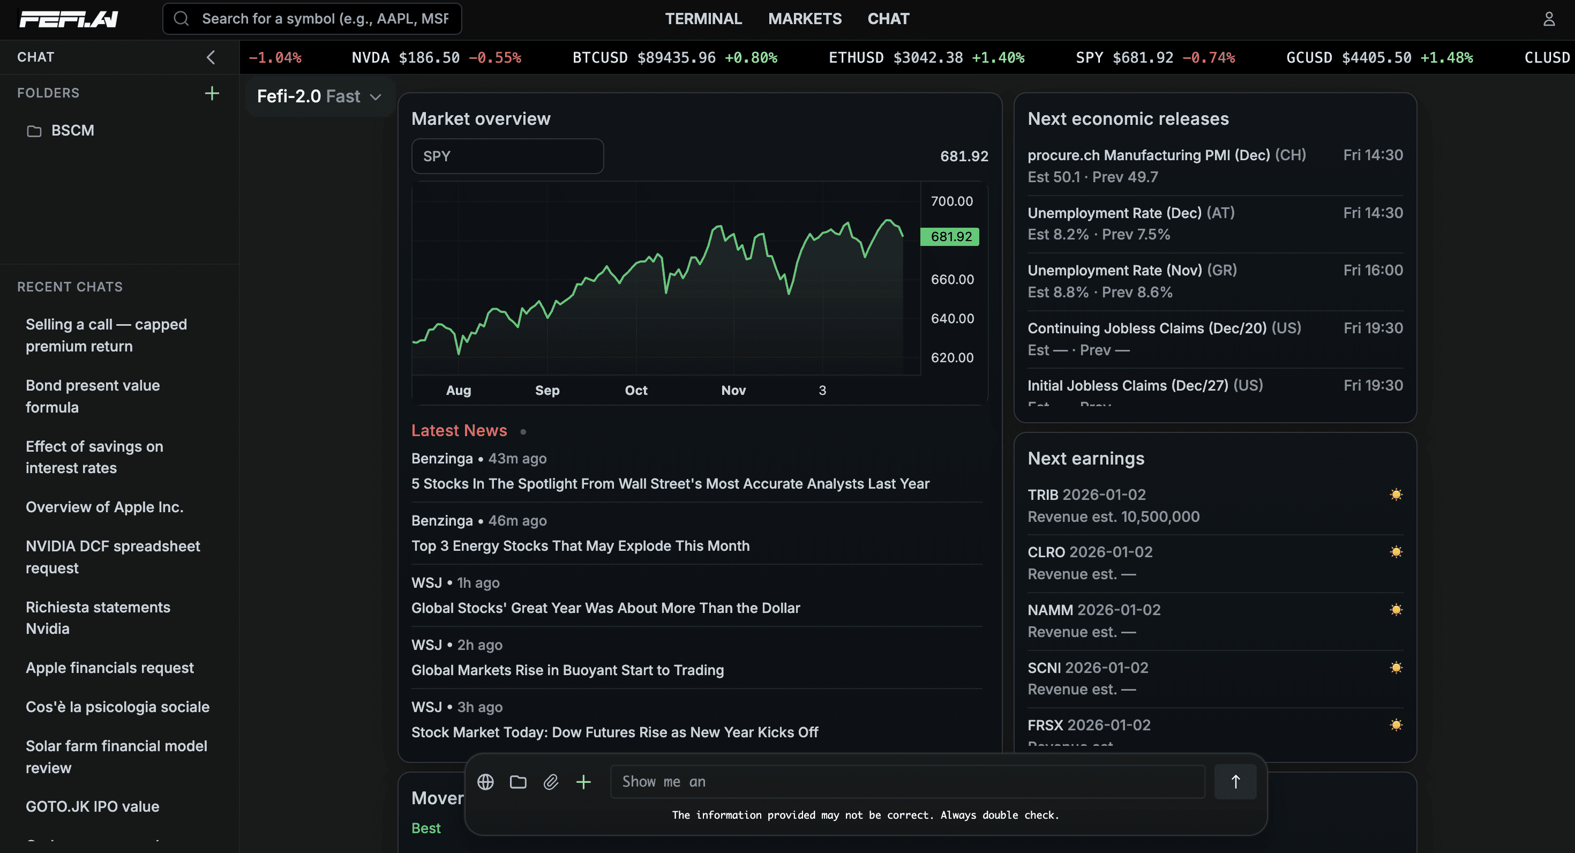Open the Fefi-2.0 Fast model dropdown
The height and width of the screenshot is (853, 1575).
tap(319, 96)
